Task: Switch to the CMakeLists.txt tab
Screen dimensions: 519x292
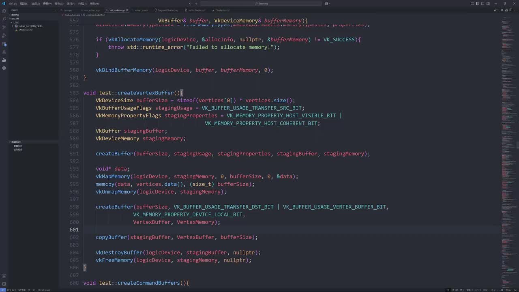Action: tap(223, 10)
